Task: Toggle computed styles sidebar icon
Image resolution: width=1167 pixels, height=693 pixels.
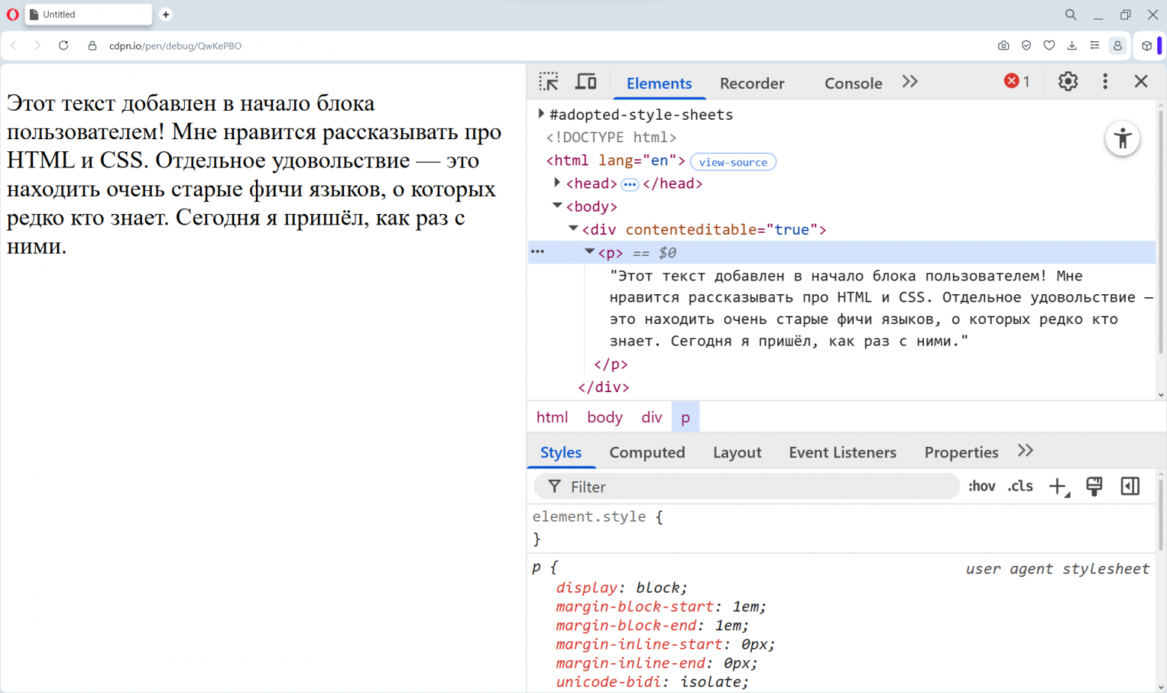Action: 1130,486
